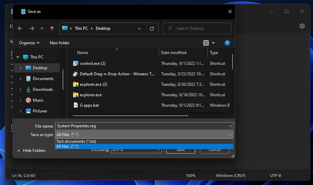313x185 pixels.
Task: Click the control.exe (2) file icon
Action: pyautogui.click(x=75, y=63)
